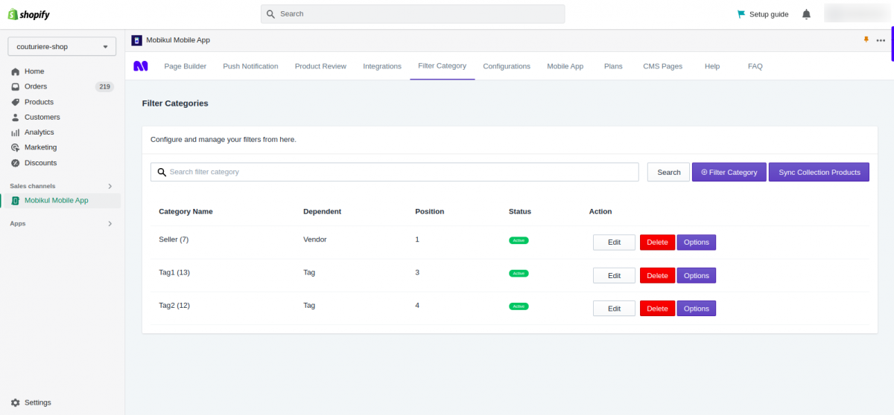The width and height of the screenshot is (894, 415).
Task: Click the Setup guide flag icon
Action: (741, 14)
